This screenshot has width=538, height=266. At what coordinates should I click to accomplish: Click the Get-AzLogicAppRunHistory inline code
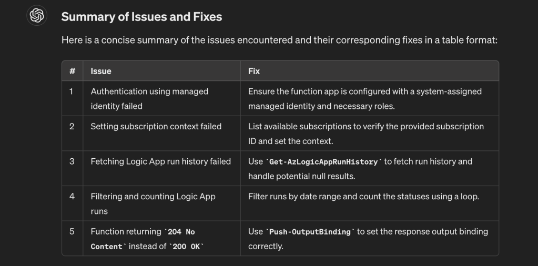click(323, 162)
